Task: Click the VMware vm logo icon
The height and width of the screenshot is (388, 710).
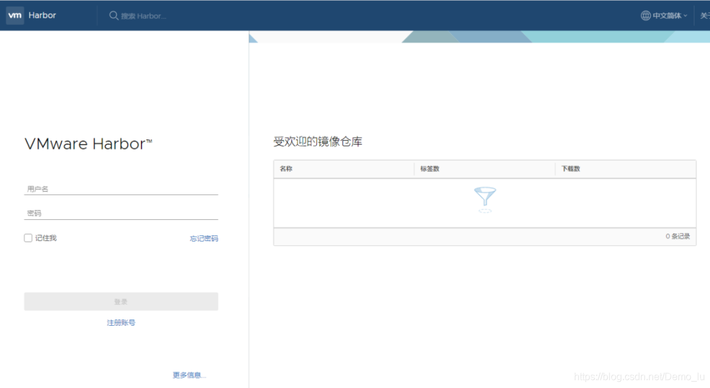Action: point(15,16)
